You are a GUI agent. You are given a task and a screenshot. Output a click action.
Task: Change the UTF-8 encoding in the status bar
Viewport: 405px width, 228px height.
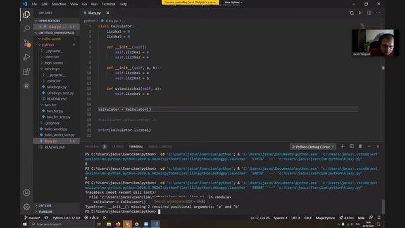(x=296, y=218)
